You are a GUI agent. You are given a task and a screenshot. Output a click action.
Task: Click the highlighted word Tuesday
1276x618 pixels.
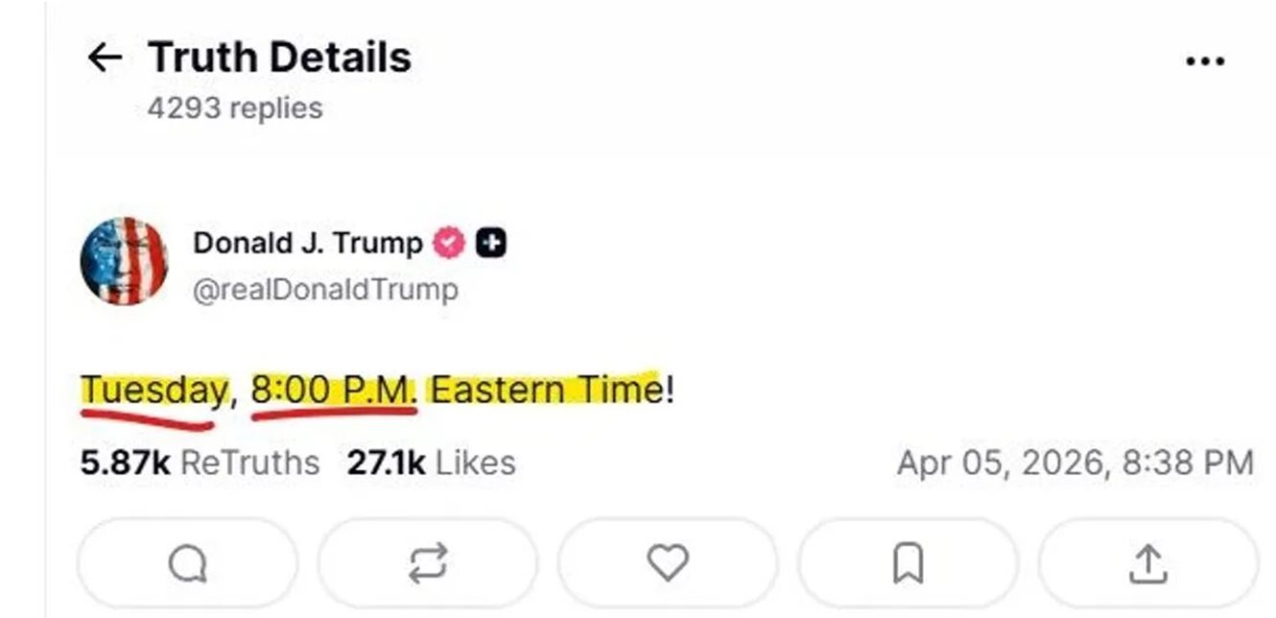click(x=154, y=391)
